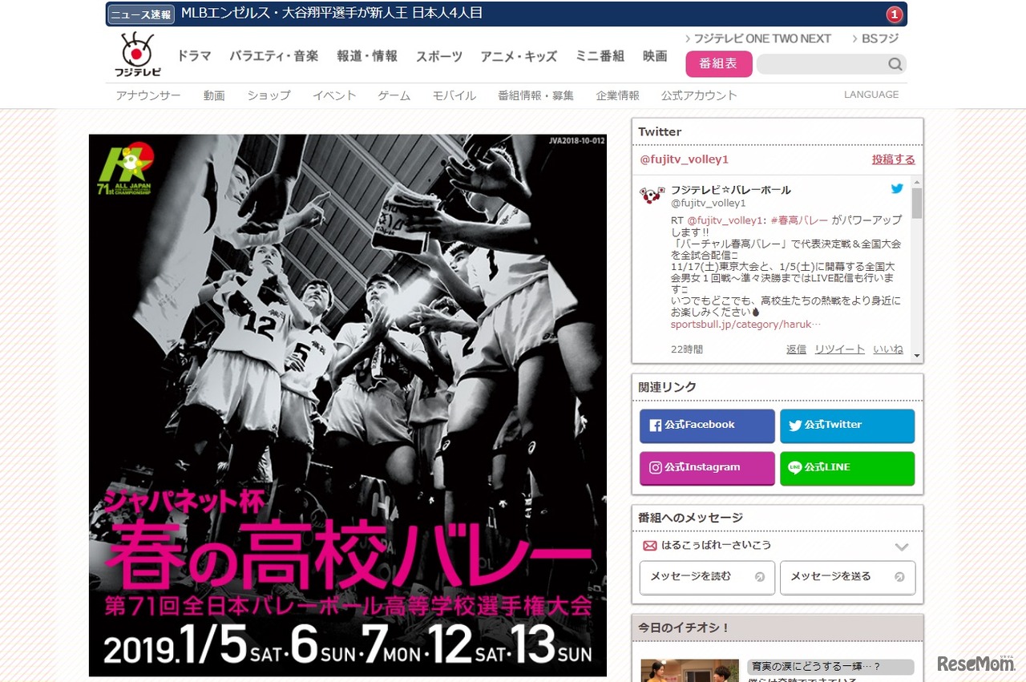Open the ゲーム section

pos(394,95)
